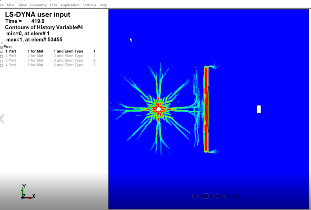311x210 pixels.
Task: Click the single-frame step control
Action: 217,196
